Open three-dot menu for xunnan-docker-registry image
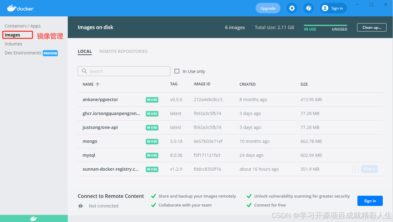Image resolution: width=393 pixels, height=222 pixels. tap(356, 169)
